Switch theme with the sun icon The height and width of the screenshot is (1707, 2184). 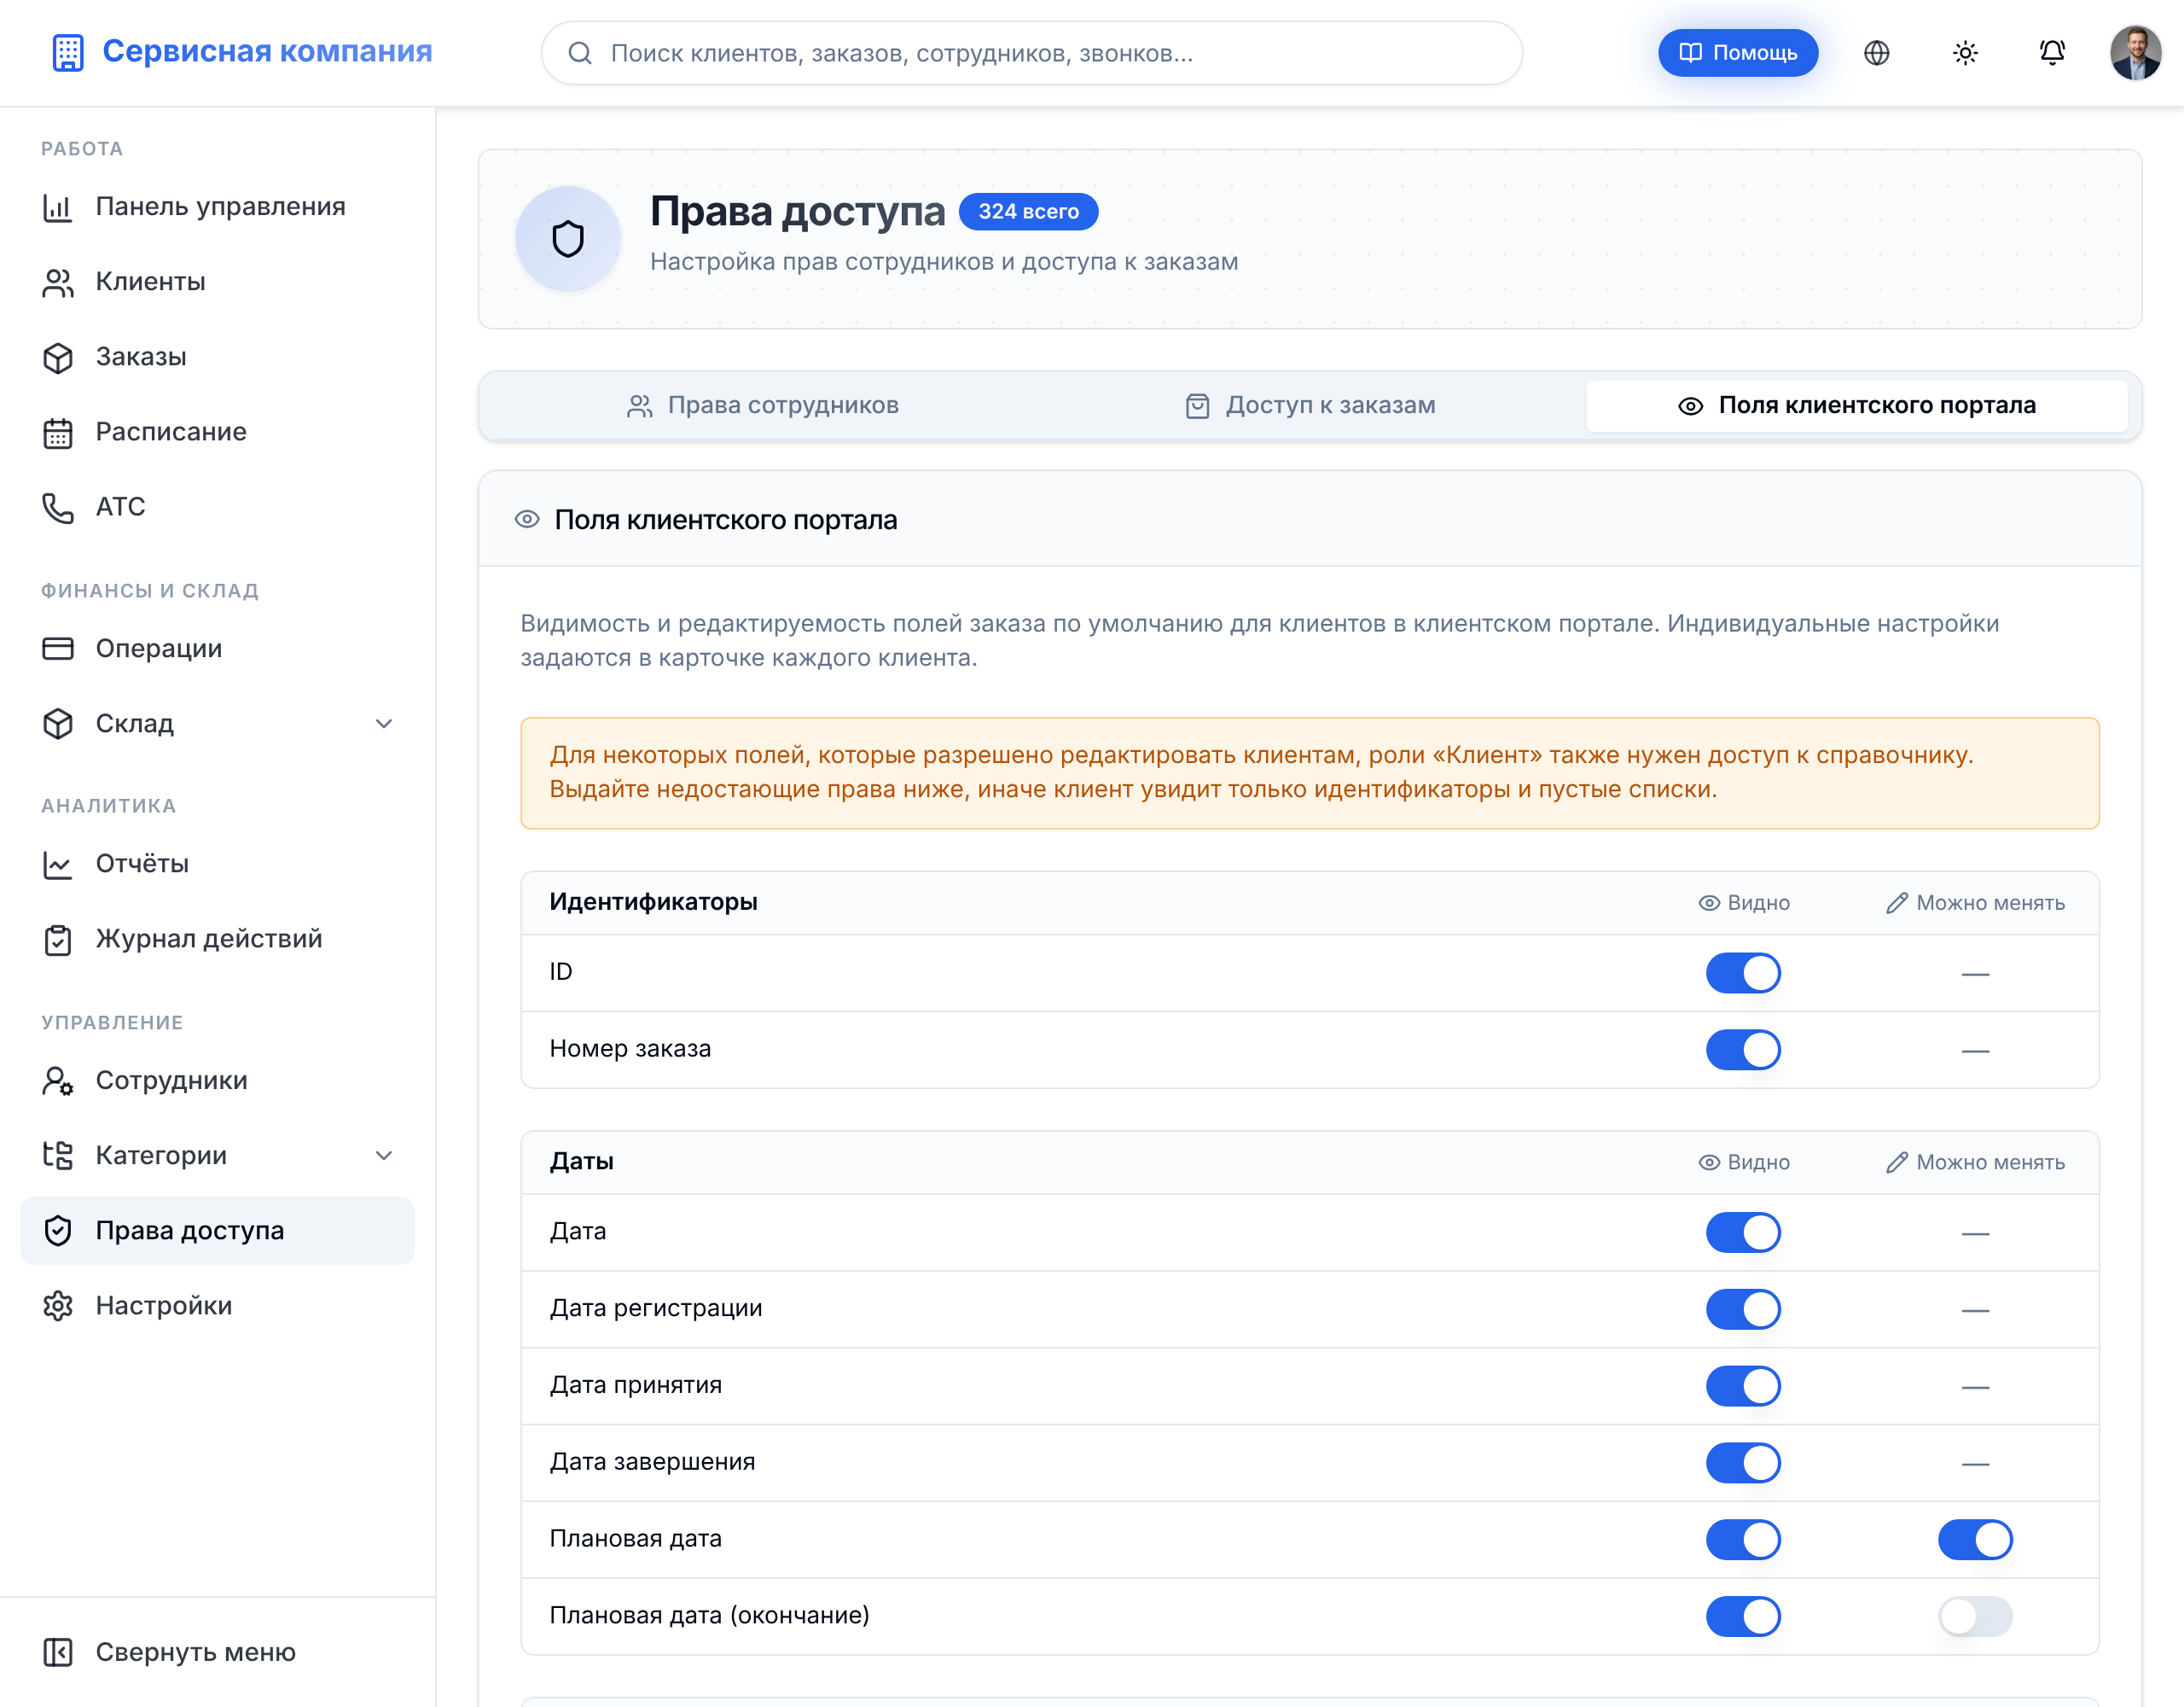pyautogui.click(x=1965, y=53)
